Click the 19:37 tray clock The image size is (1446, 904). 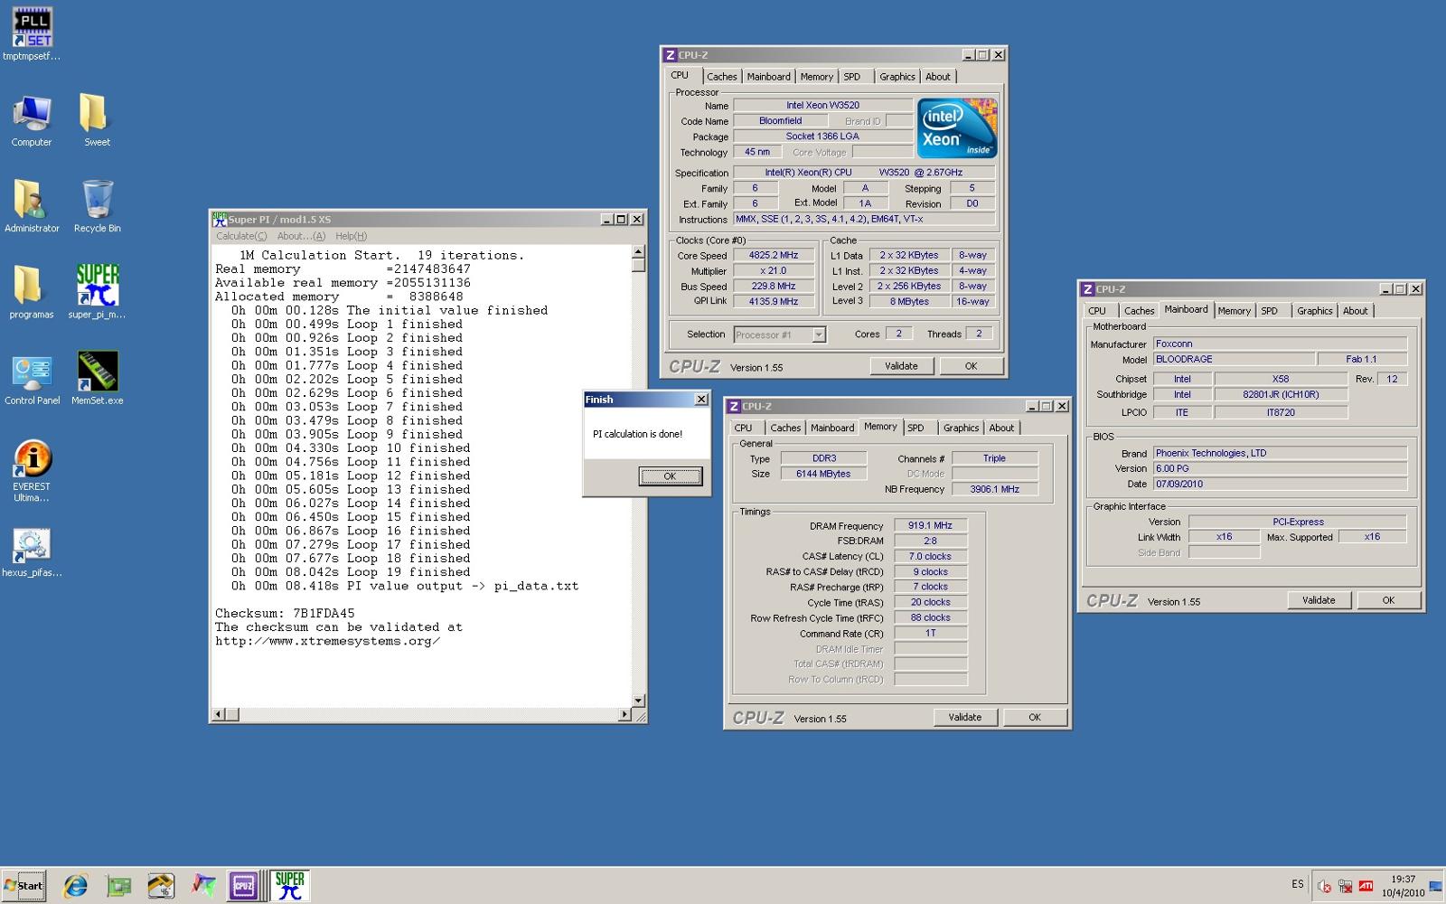[1403, 879]
